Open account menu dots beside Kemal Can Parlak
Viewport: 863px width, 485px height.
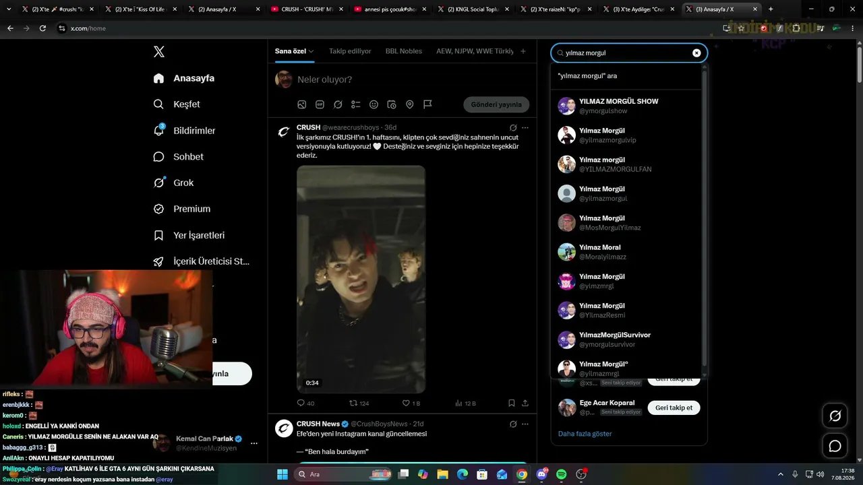(254, 443)
